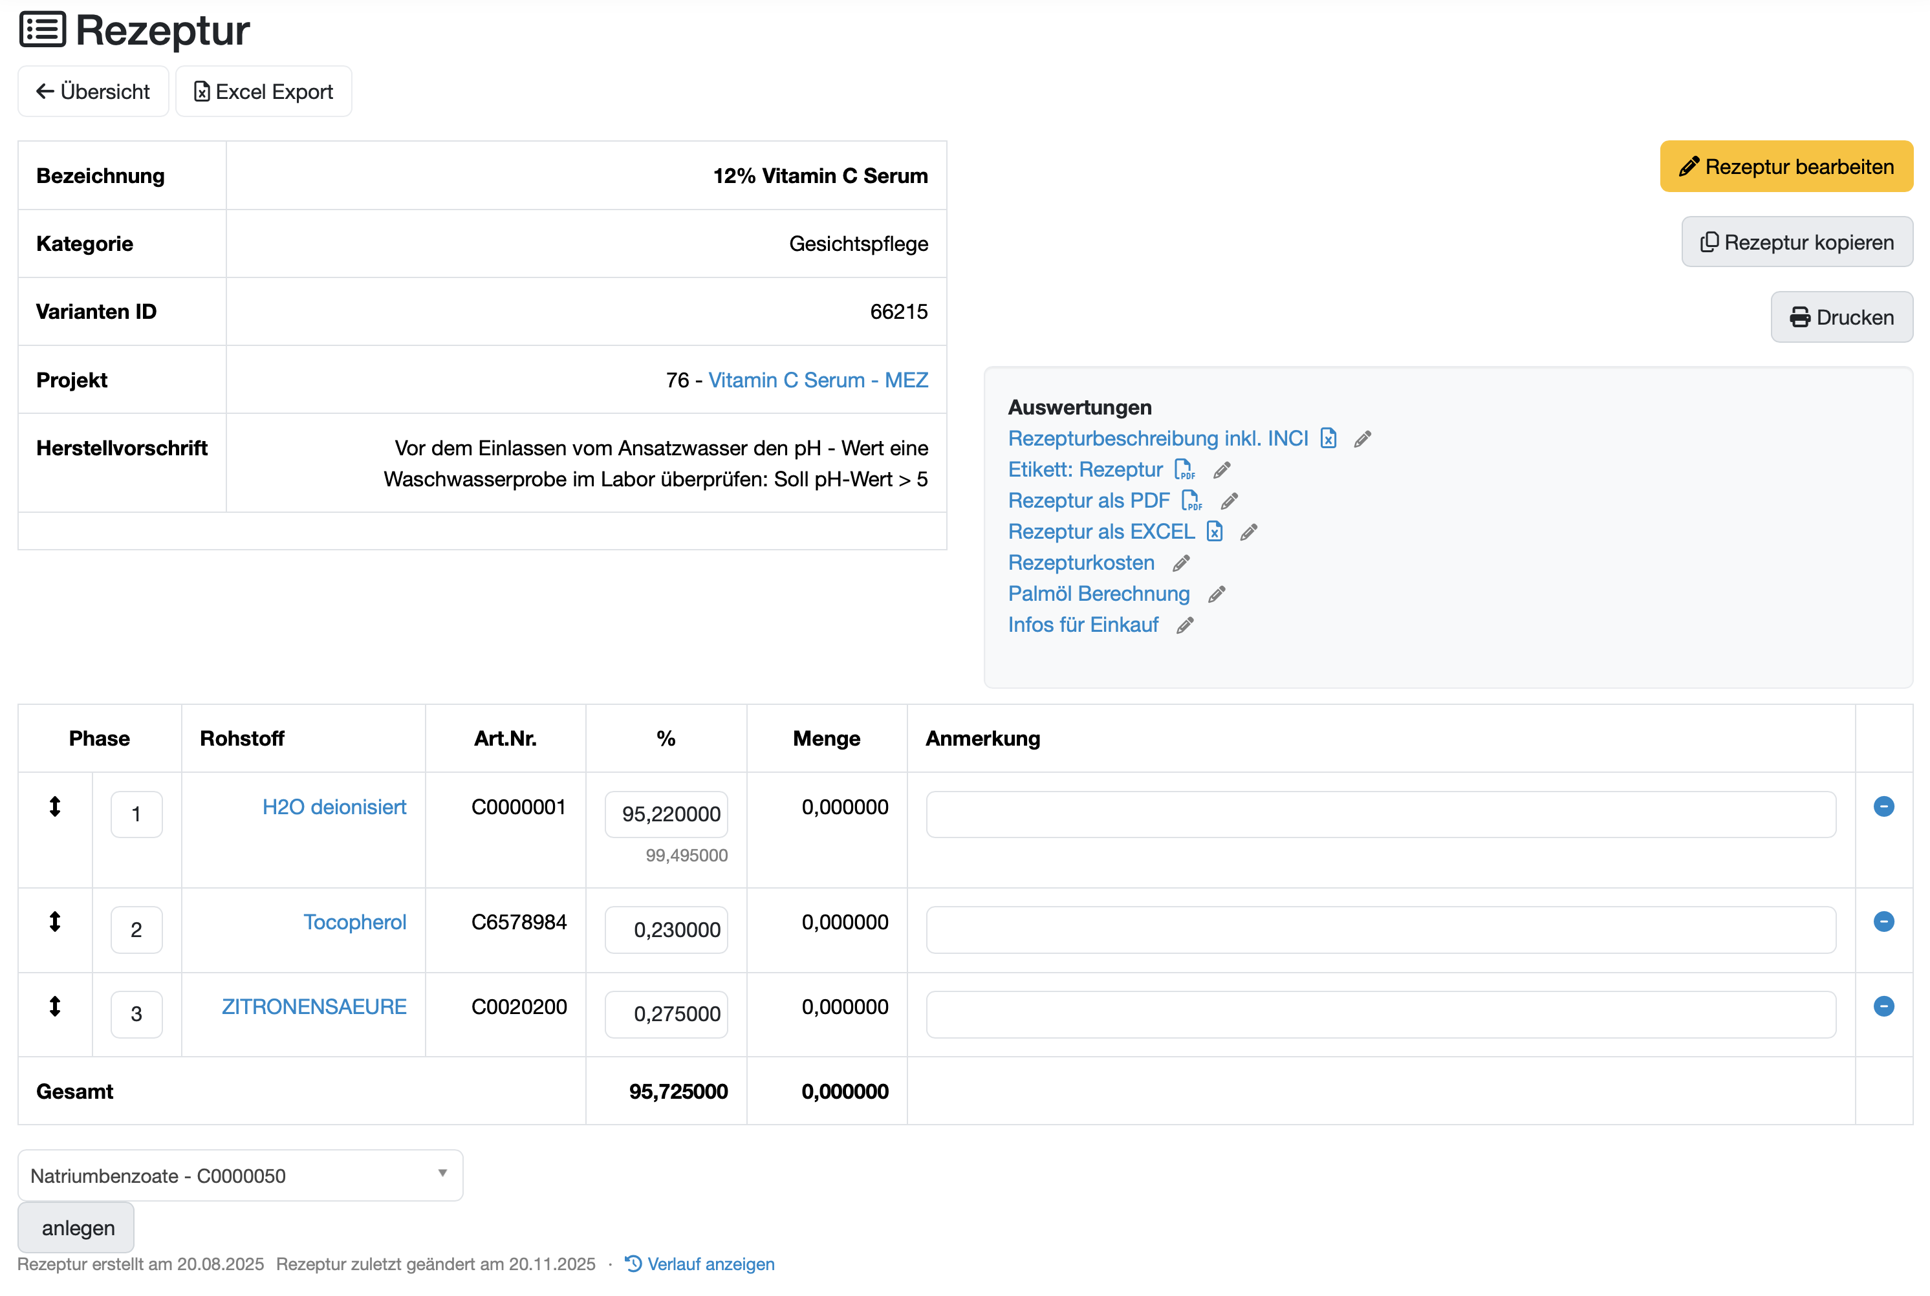Click Anmerkung field for ZITRONENSAEURE row
This screenshot has width=1930, height=1296.
point(1380,1014)
